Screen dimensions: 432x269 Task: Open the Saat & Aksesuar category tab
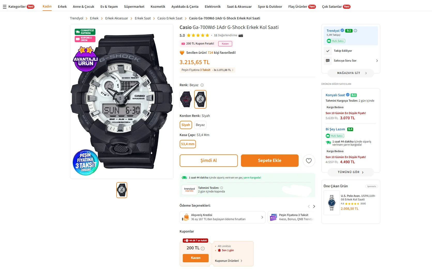click(239, 7)
